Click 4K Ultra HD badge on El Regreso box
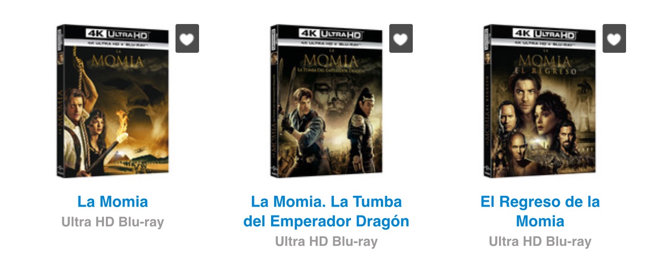653x263 pixels. pyautogui.click(x=544, y=34)
